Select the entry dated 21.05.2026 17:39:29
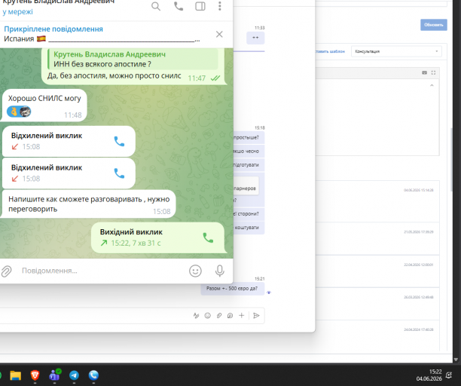 coord(378,238)
